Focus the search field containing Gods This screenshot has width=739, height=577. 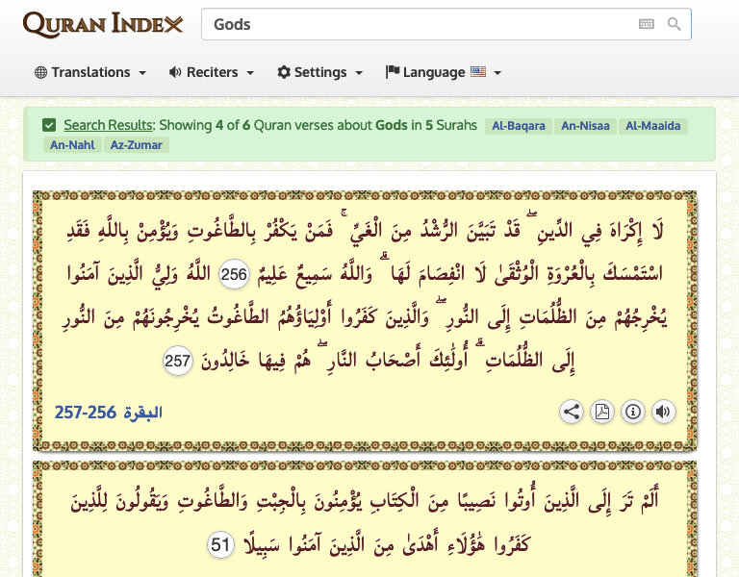click(446, 24)
